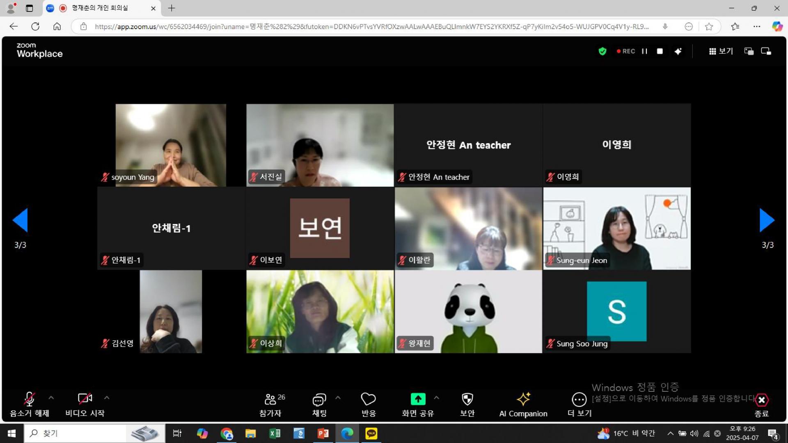Expand video options chevron next to 비디오 시작
Viewport: 788px width, 443px height.
pyautogui.click(x=107, y=397)
